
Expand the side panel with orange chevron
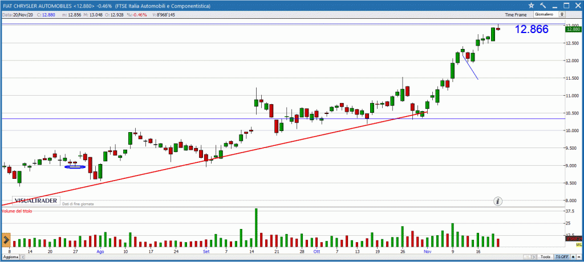[x=6, y=239]
